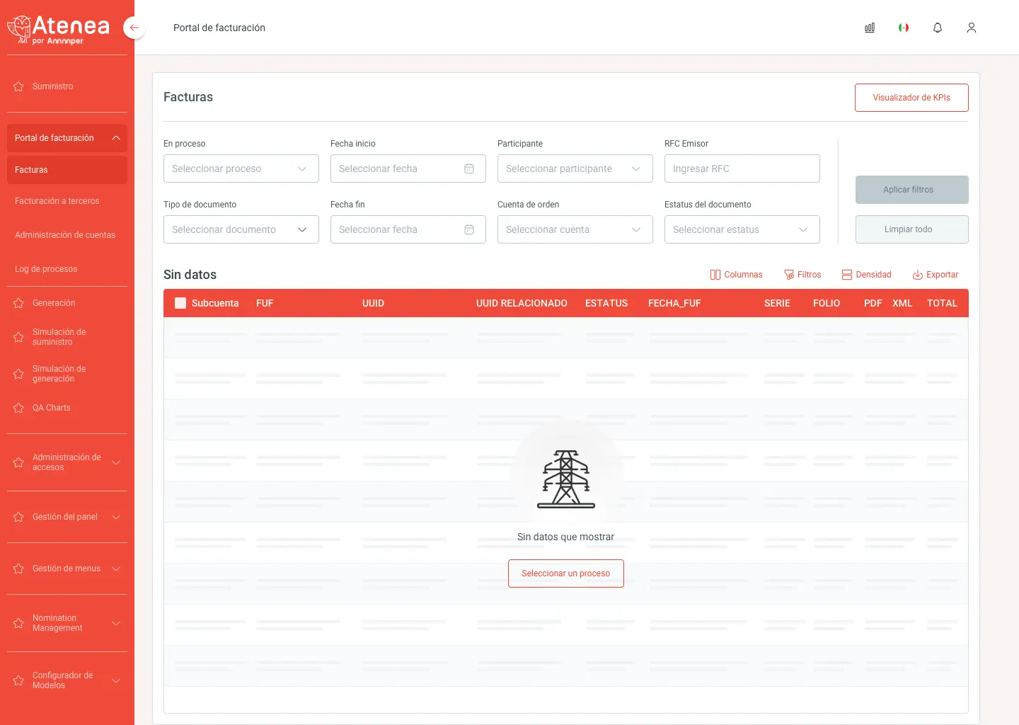Click calendar icon in Fecha fin field

click(x=469, y=229)
